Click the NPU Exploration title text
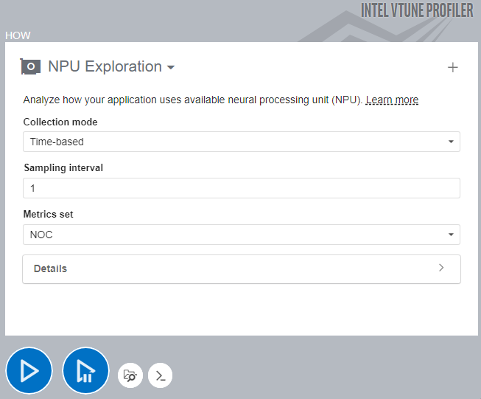This screenshot has width=481, height=399. [x=105, y=66]
